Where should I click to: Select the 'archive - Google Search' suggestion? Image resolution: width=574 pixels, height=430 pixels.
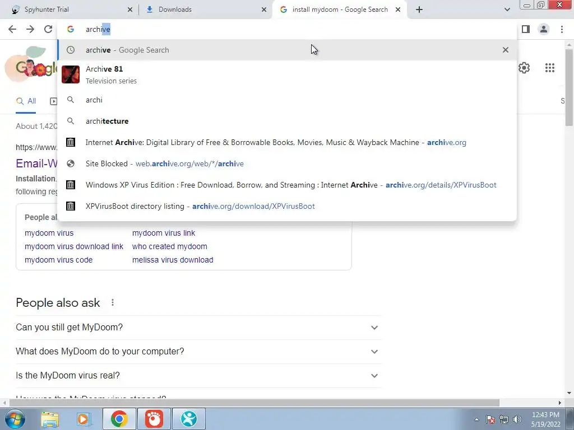287,50
